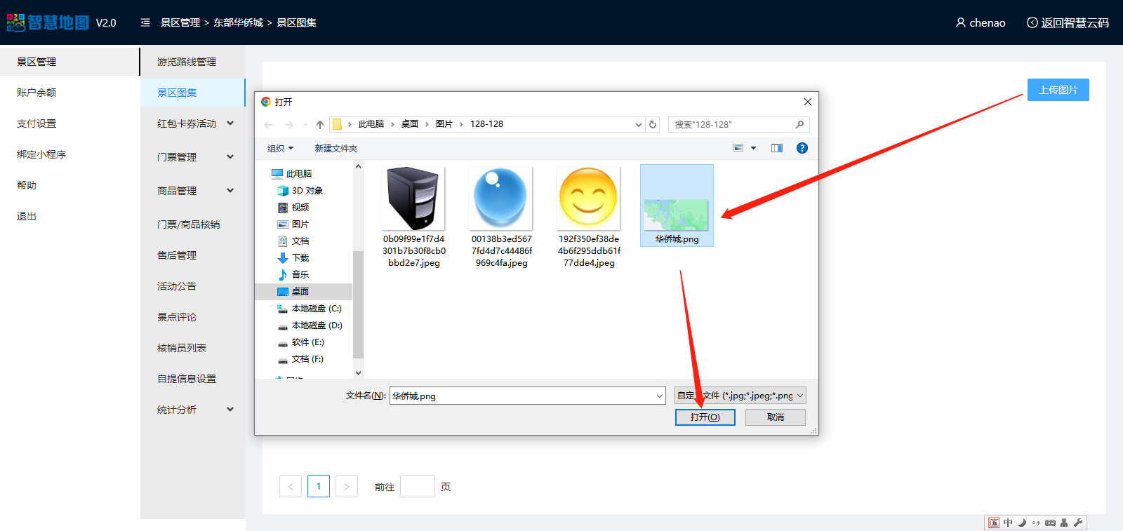Open the Music folder (音乐) in tree

coord(300,275)
